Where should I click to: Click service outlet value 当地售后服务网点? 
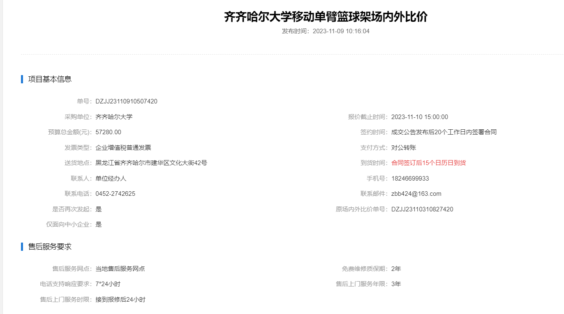[120, 269]
